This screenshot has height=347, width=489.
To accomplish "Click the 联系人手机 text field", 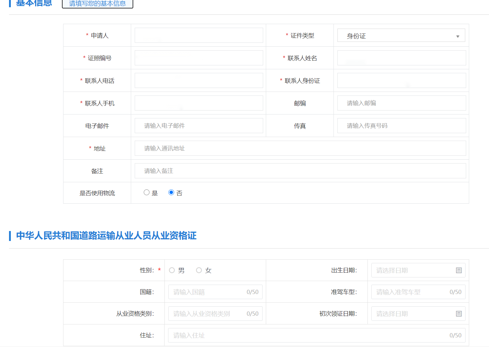I will pyautogui.click(x=198, y=103).
